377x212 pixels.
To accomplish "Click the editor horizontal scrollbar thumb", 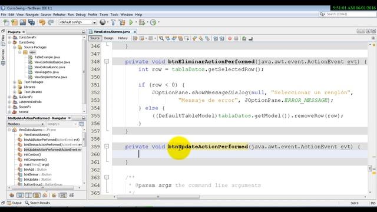I will click(158, 197).
